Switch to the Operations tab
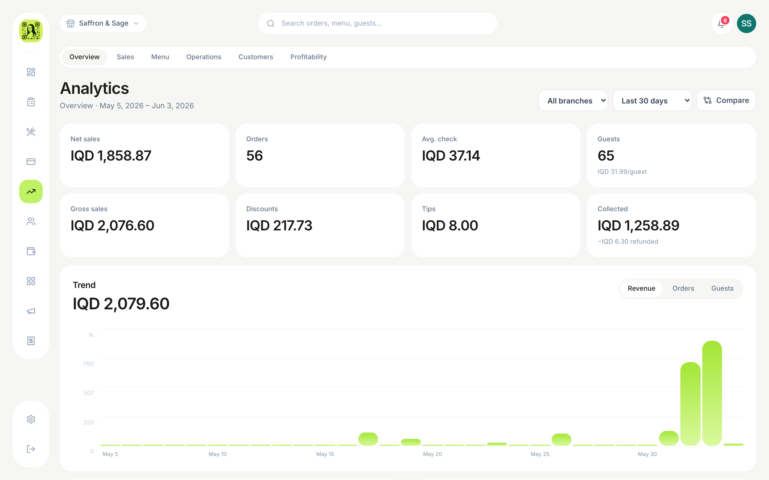This screenshot has width=769, height=480. point(204,57)
